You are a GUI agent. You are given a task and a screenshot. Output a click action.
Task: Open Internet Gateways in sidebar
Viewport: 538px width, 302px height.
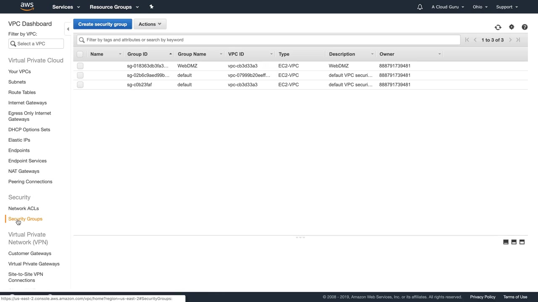(x=27, y=103)
